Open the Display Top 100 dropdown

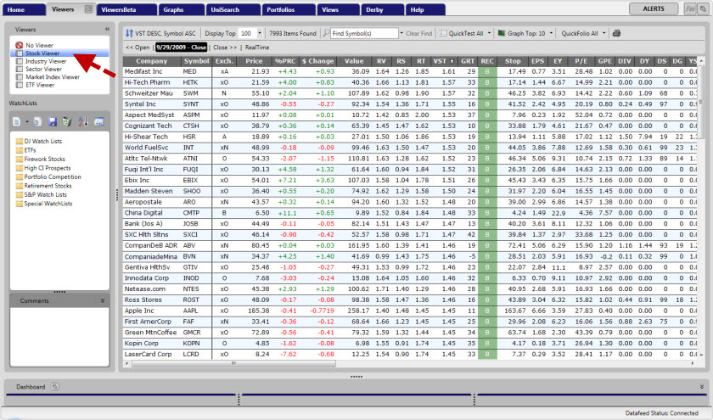[258, 33]
